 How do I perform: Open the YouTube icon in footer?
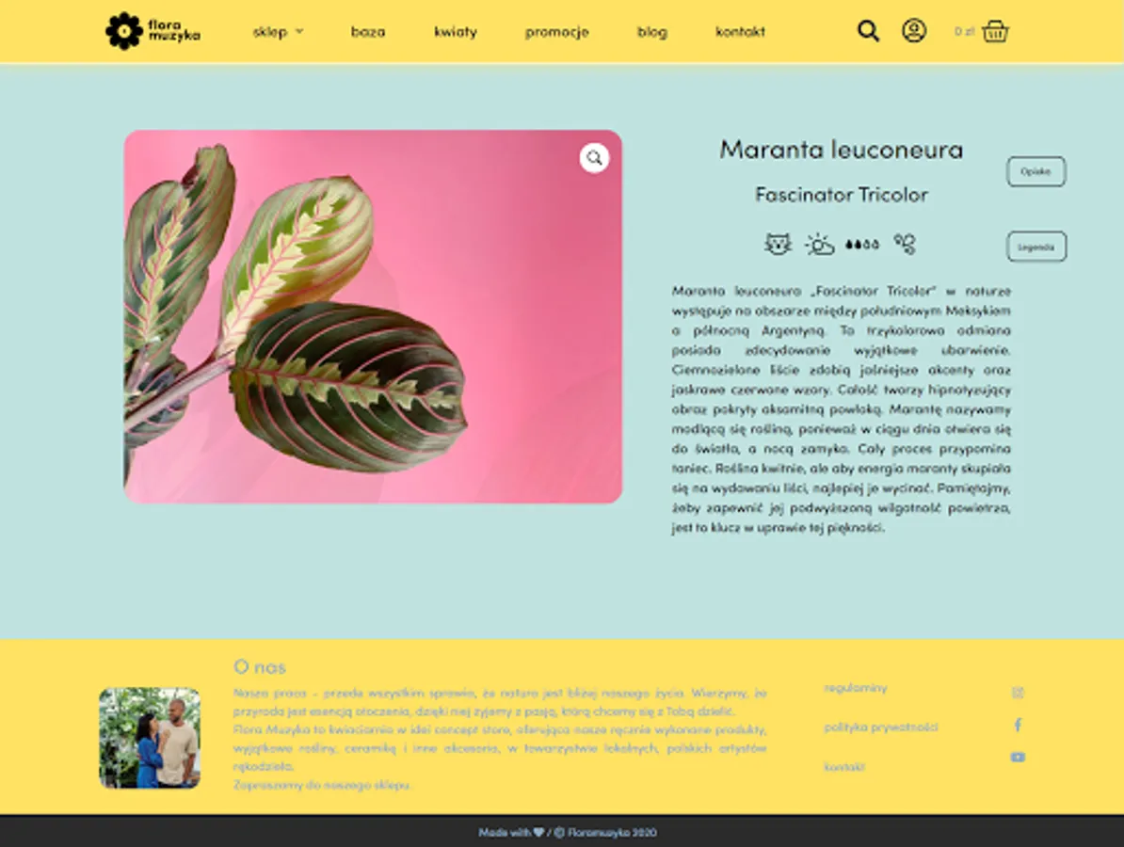click(1018, 758)
